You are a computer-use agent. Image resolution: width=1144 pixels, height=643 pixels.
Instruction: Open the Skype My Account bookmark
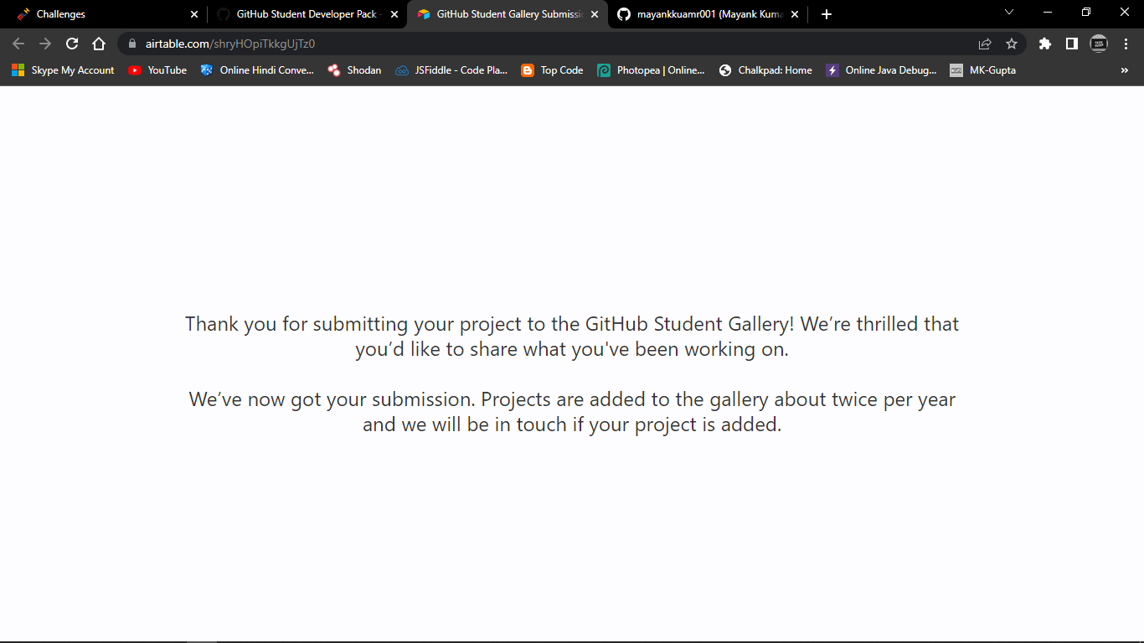coord(64,70)
